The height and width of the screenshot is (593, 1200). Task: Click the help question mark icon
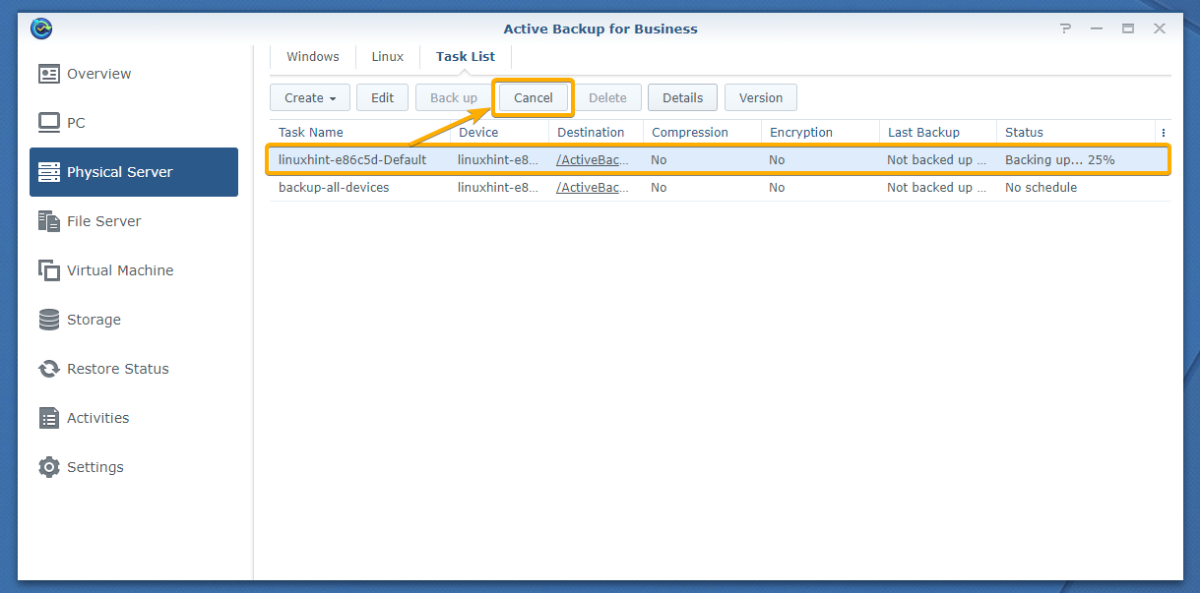click(1065, 29)
